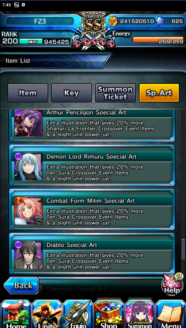Select Demon Lord Rimuru Special Art entry
Image resolution: width=186 pixels, height=328 pixels.
(92, 165)
